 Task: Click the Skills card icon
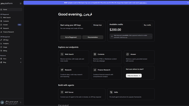(111, 92)
